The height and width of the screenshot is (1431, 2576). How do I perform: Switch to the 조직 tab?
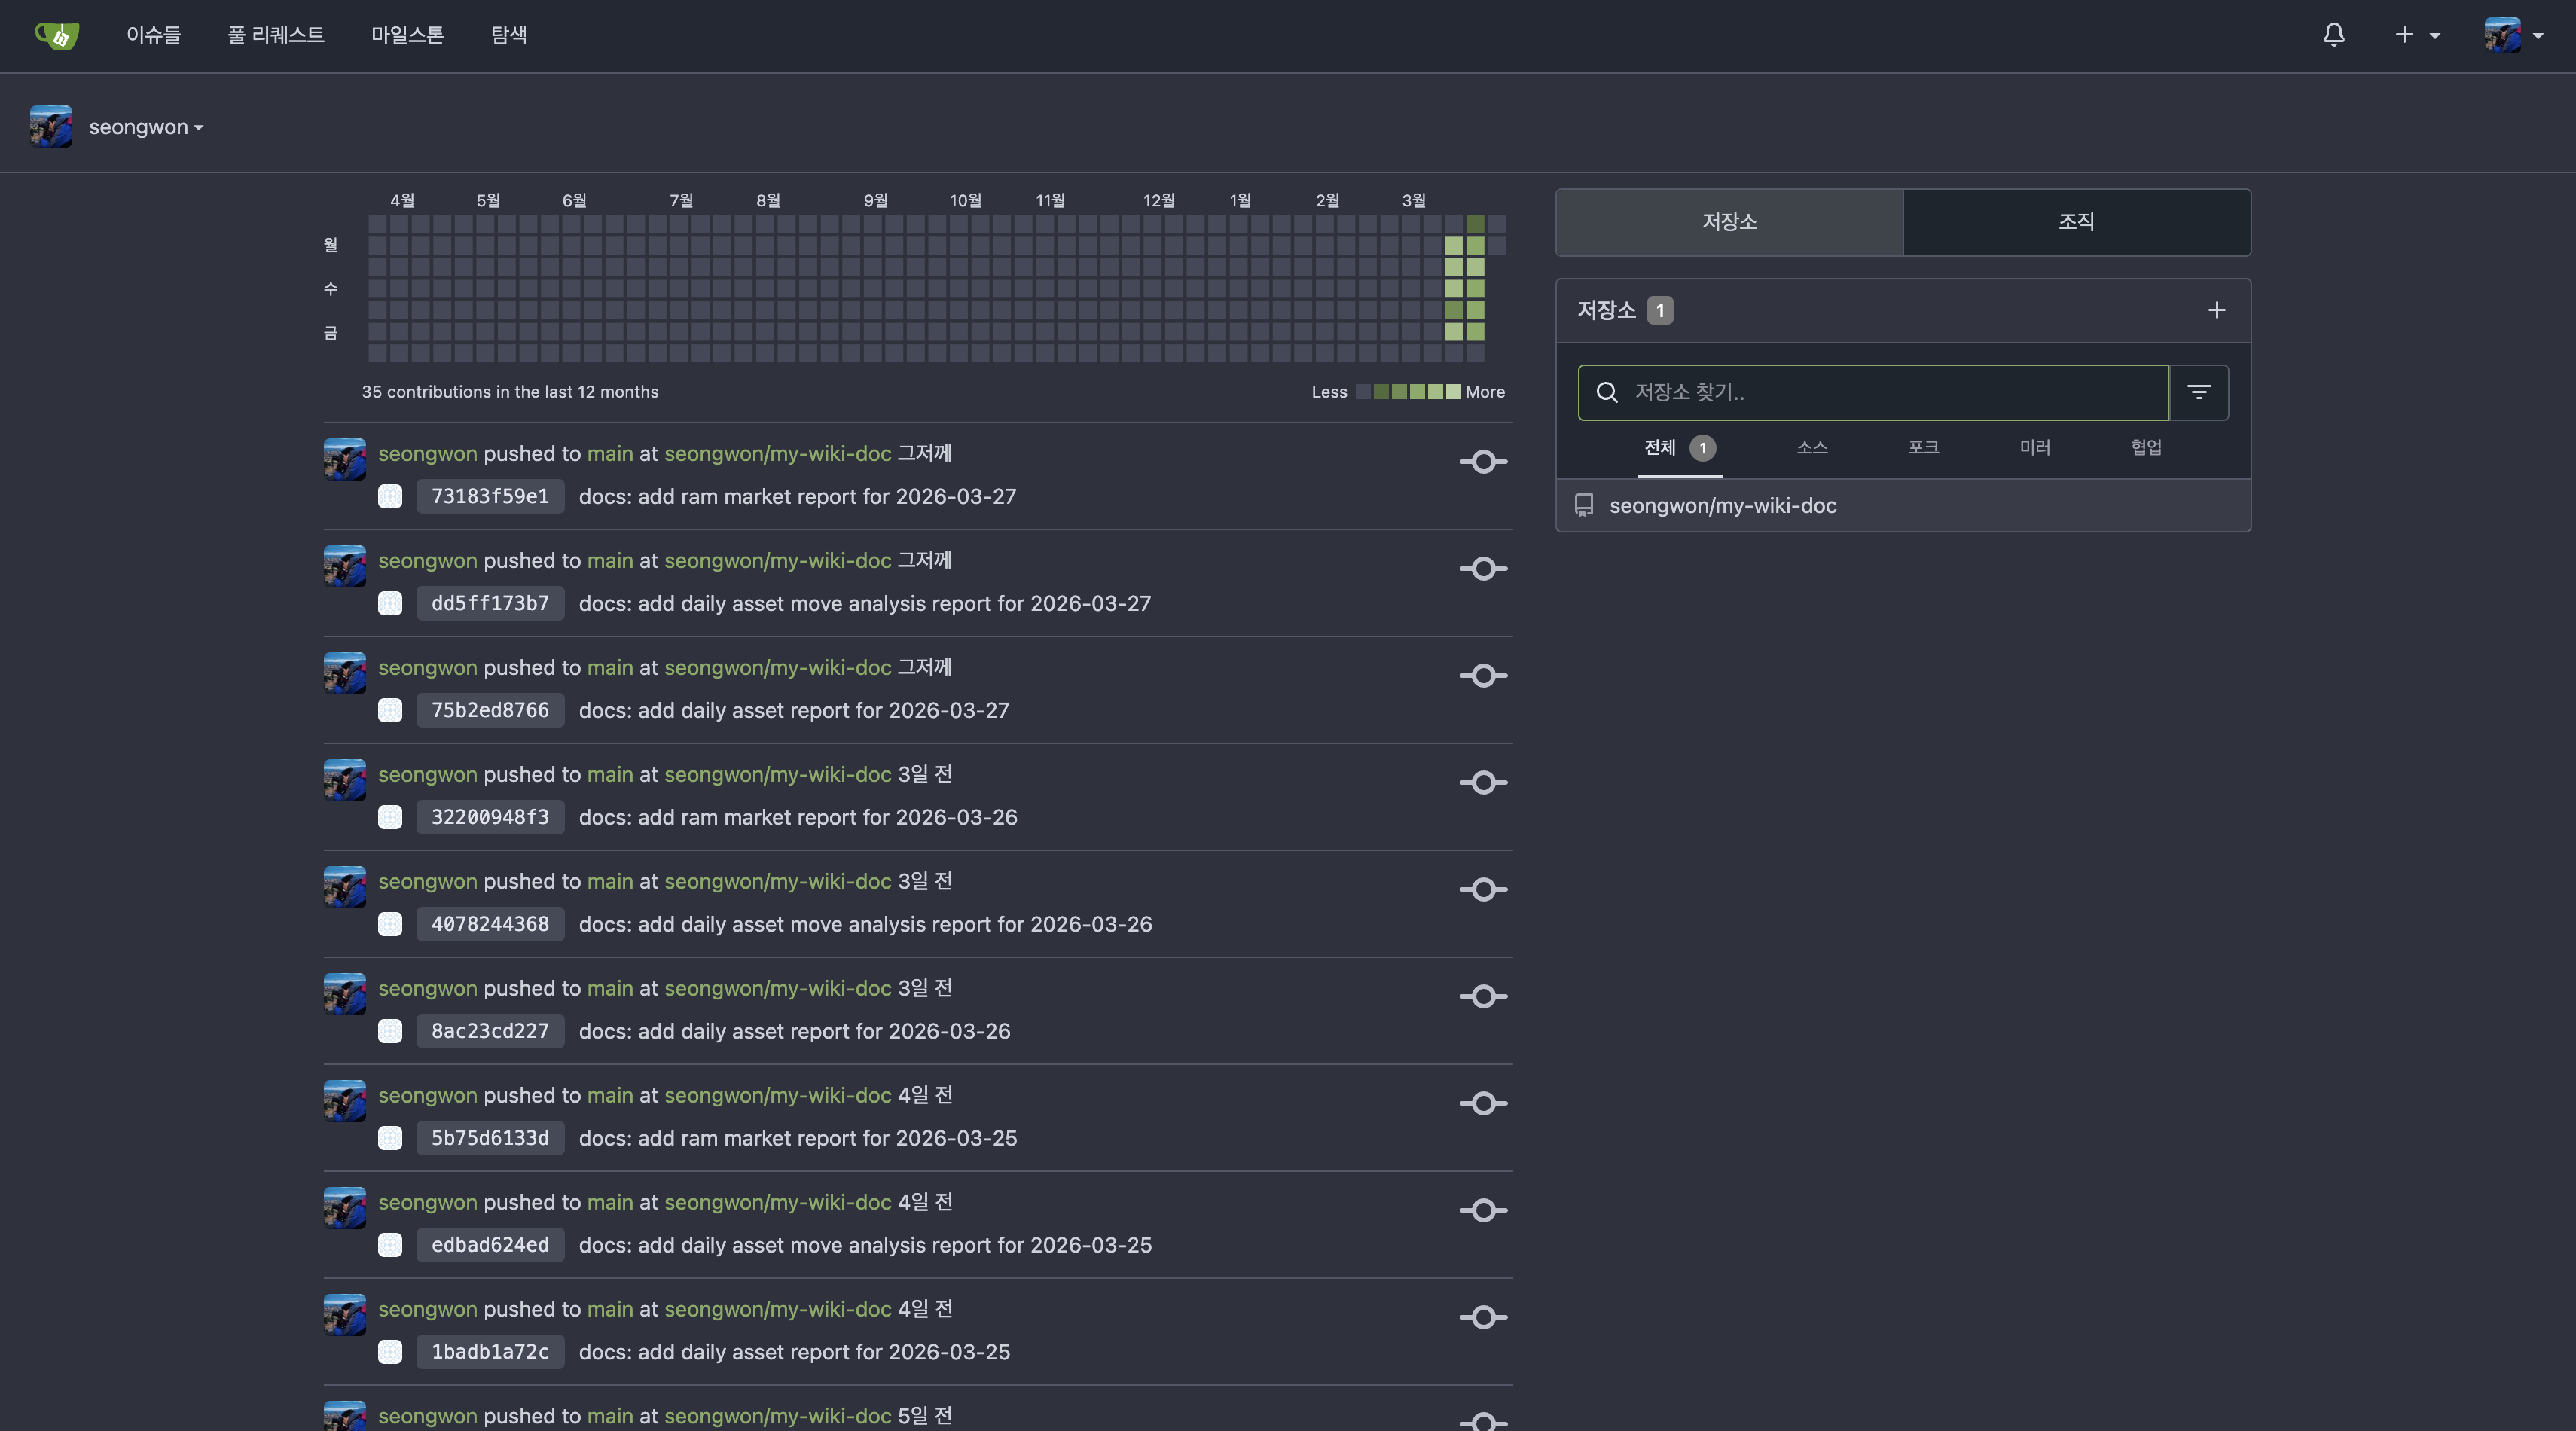tap(2076, 222)
